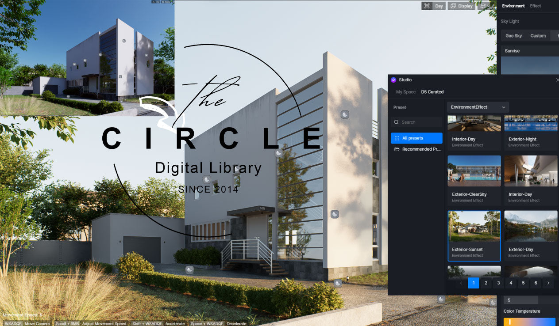Select light marker at glass facade top edge

(279, 153)
